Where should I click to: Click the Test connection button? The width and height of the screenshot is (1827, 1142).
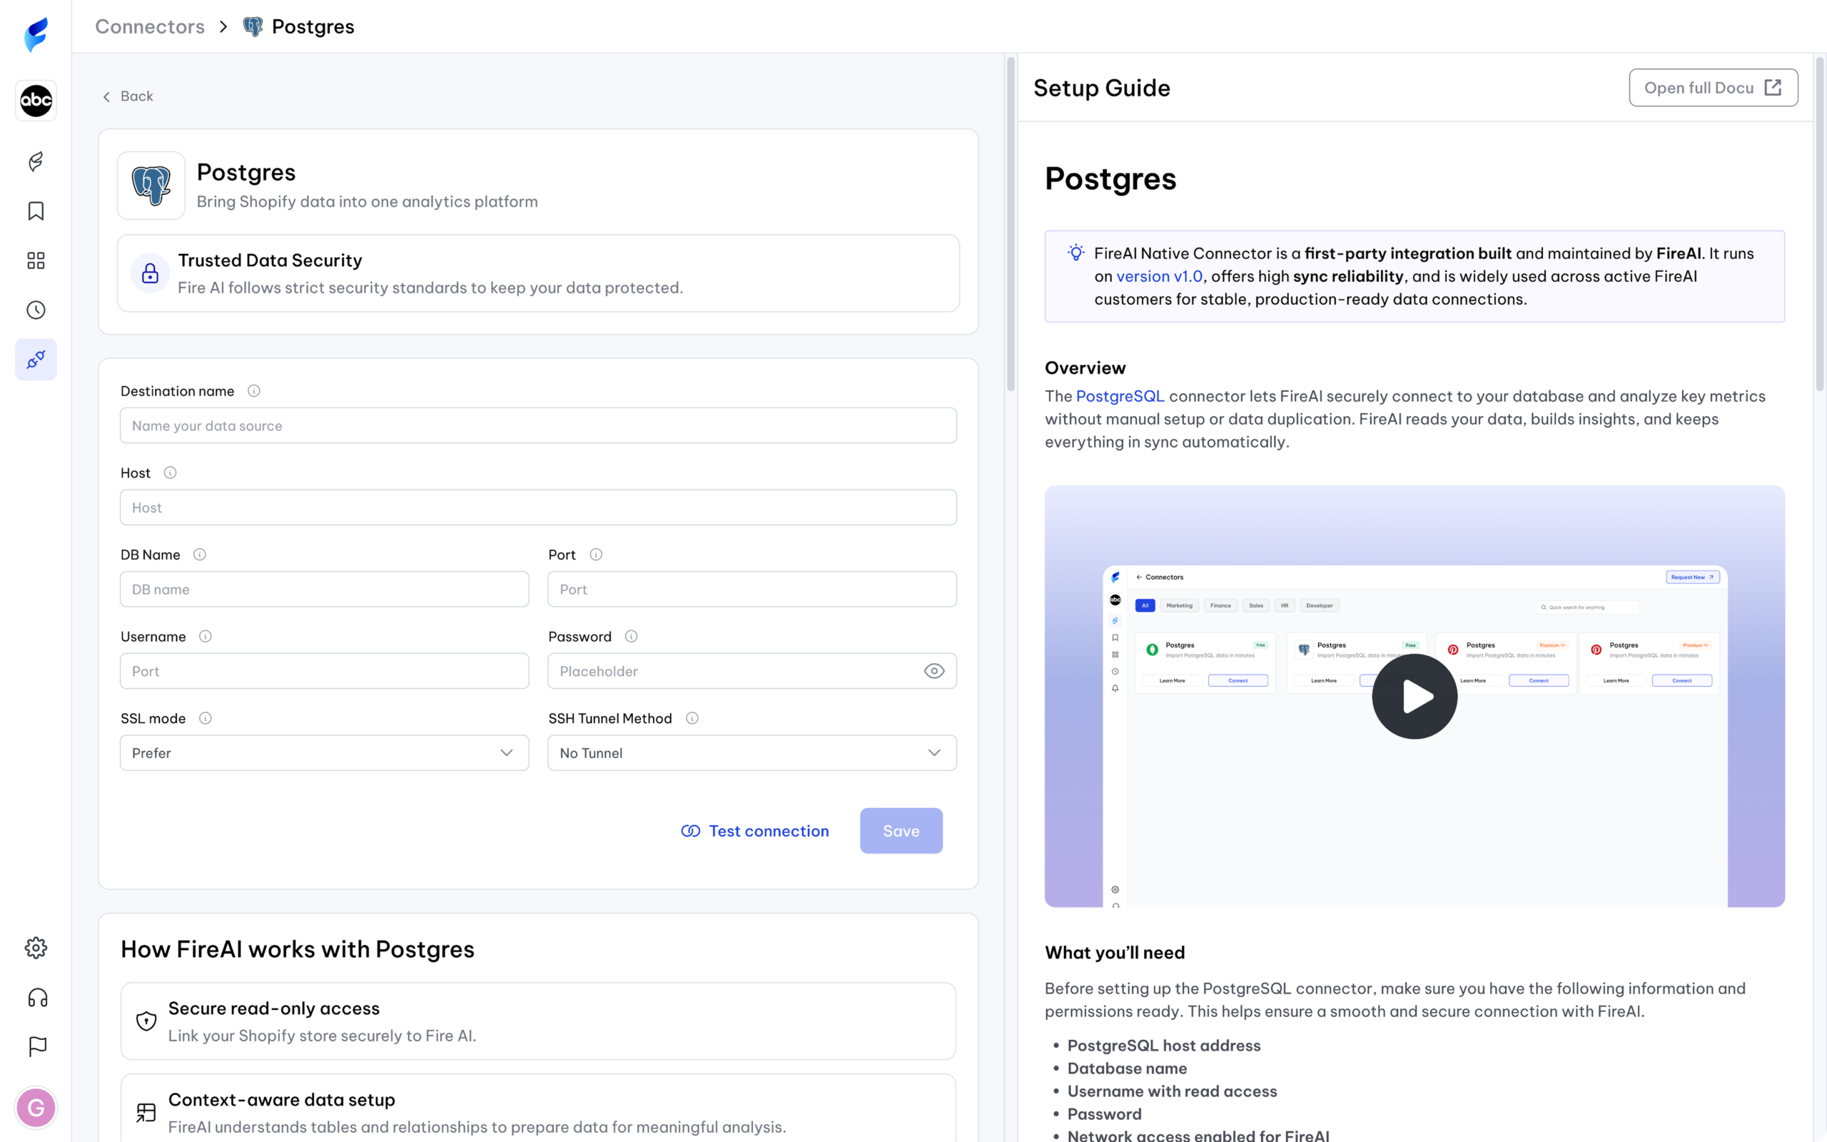click(x=755, y=831)
